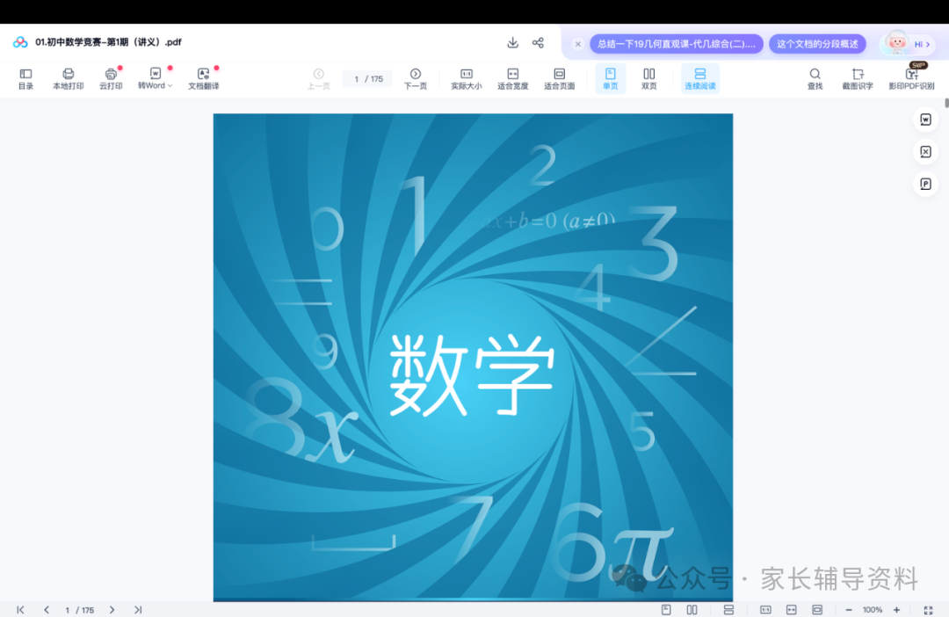The width and height of the screenshot is (949, 617).
Task: Click the 总结一下19几何直观课 suggestion chip
Action: pyautogui.click(x=676, y=44)
